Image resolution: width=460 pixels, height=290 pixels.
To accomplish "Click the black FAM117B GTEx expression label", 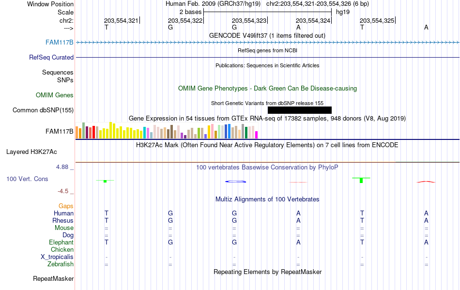I will 59,131.
